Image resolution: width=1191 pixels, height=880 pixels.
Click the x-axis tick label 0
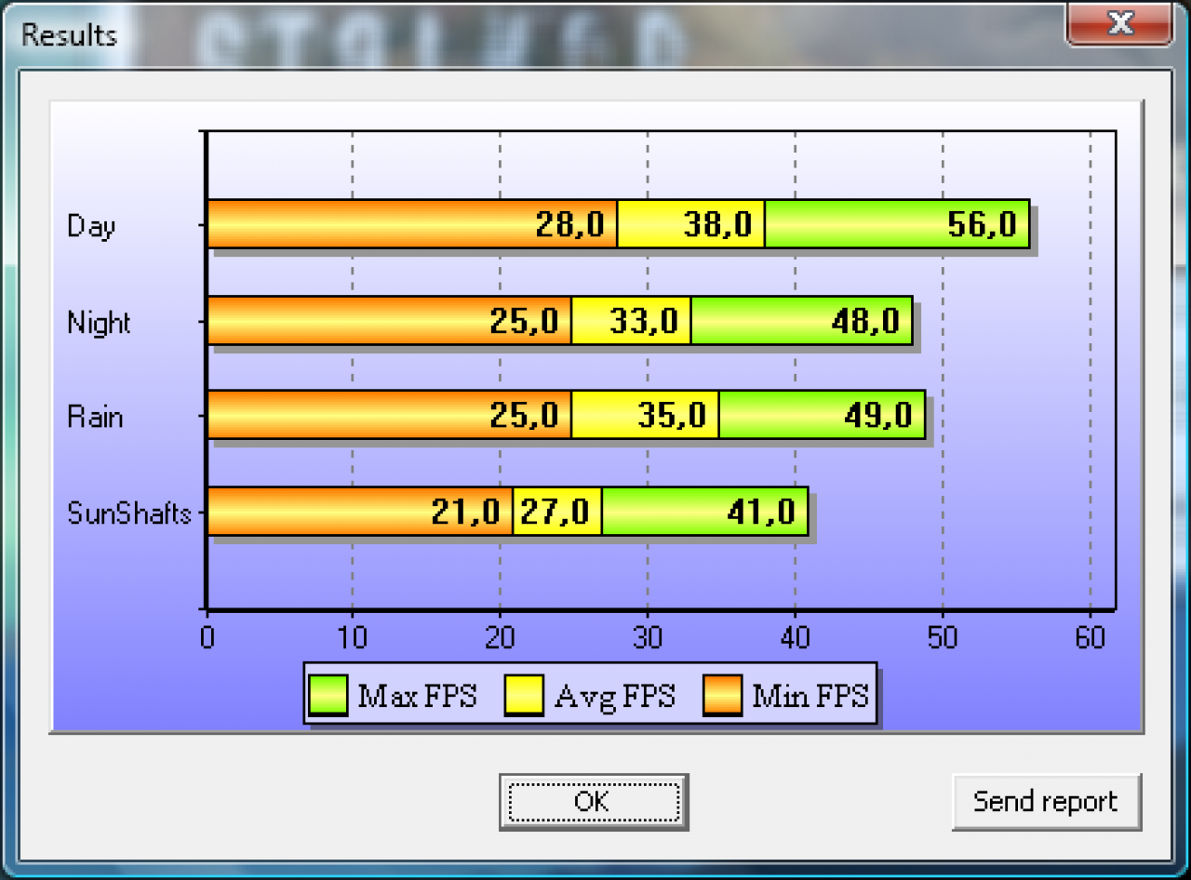[x=207, y=637]
